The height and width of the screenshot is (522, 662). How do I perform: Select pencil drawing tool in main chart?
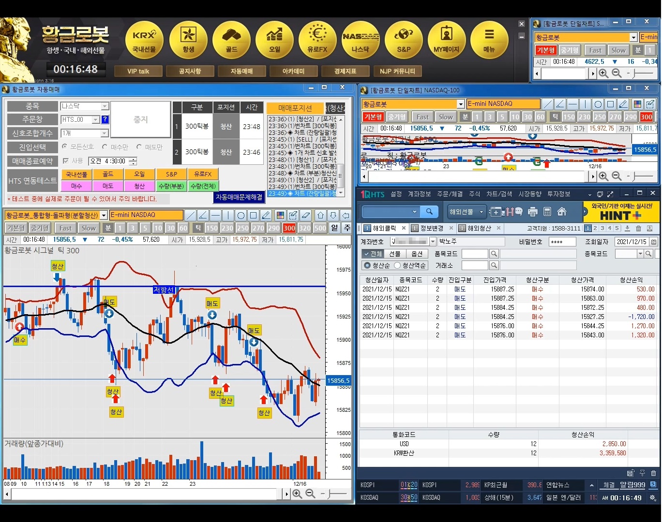click(x=266, y=215)
